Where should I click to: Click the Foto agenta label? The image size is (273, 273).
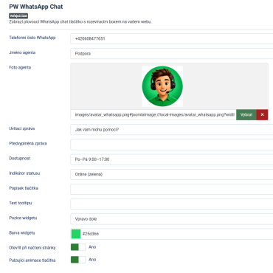coord(20,67)
